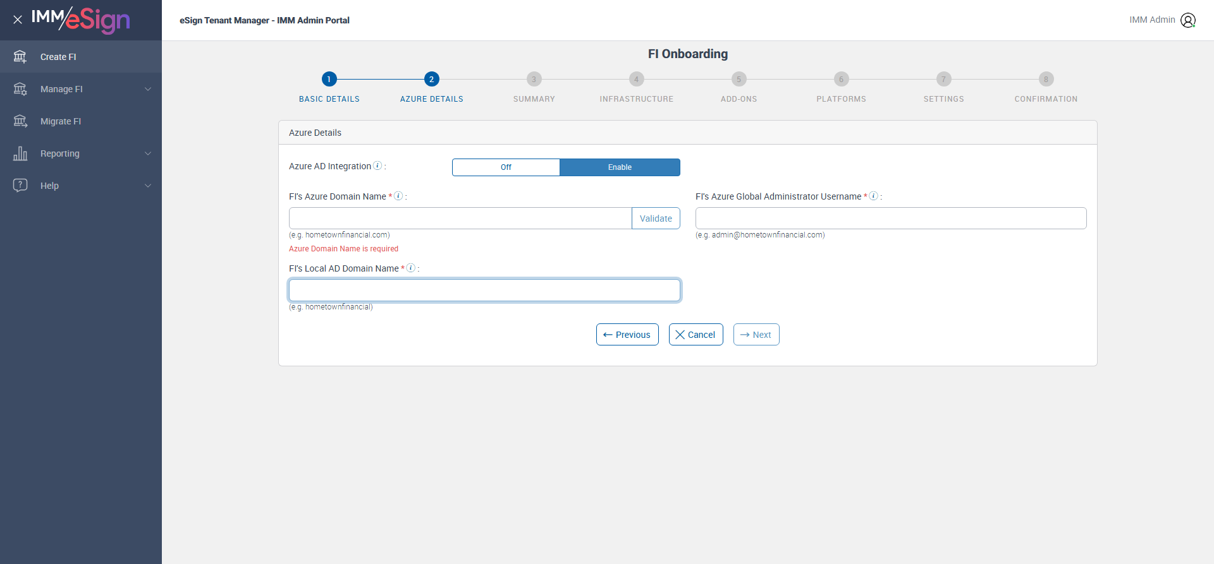This screenshot has width=1214, height=564.
Task: Show info for Azure AD Integration
Action: point(377,165)
